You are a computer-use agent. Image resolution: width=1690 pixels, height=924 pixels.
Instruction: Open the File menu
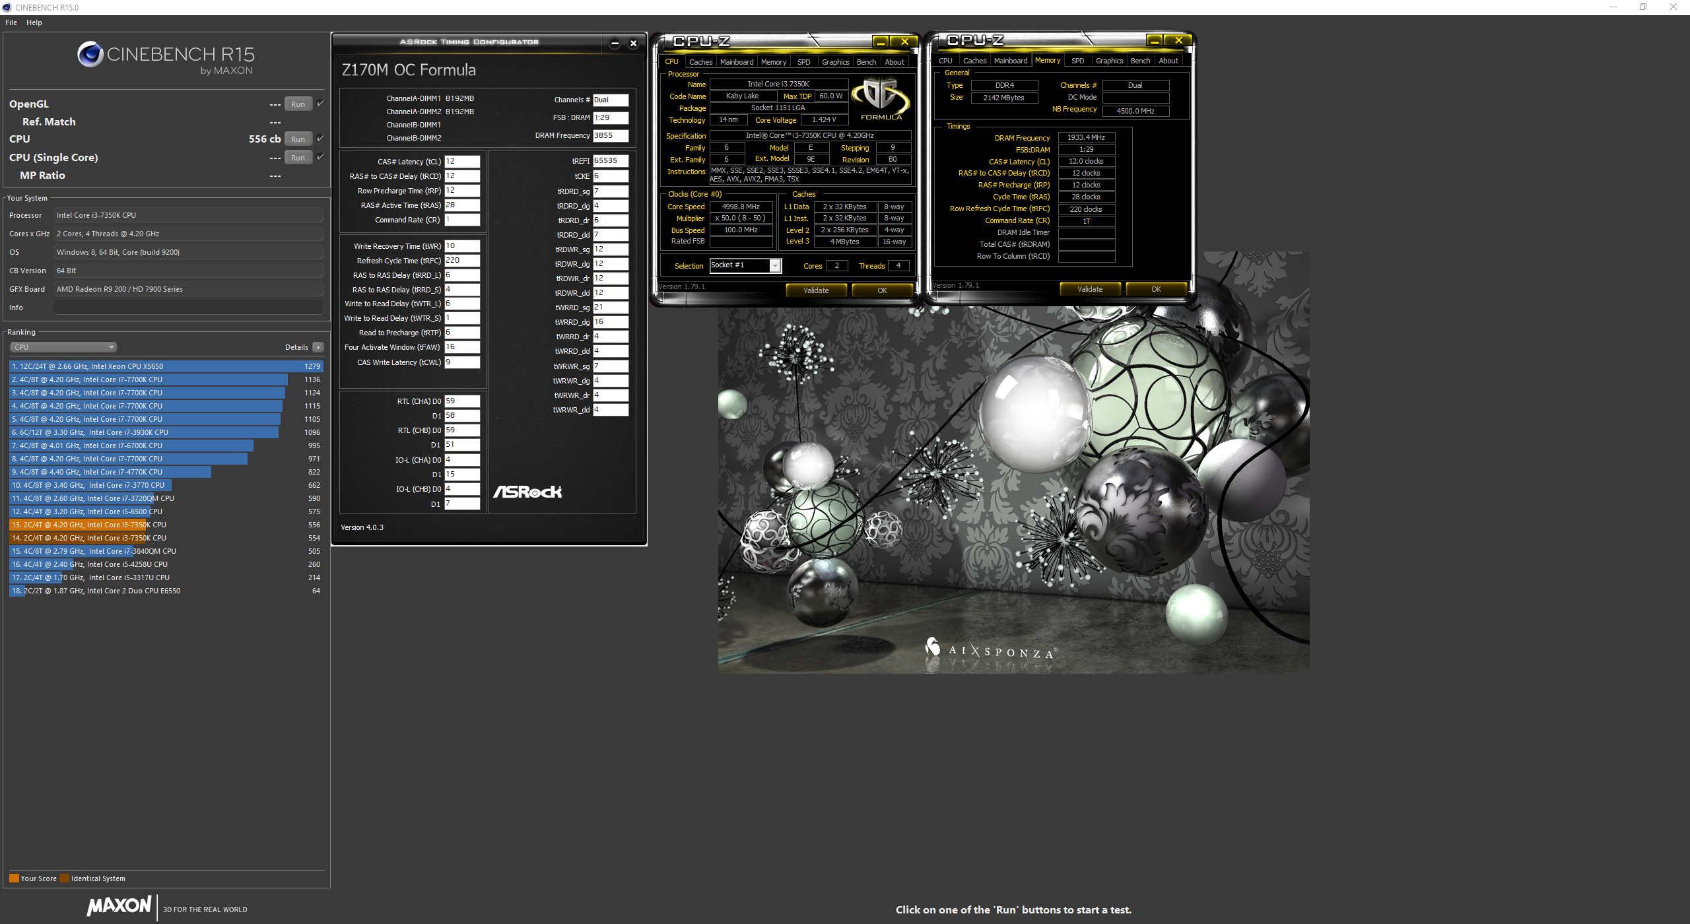coord(11,22)
